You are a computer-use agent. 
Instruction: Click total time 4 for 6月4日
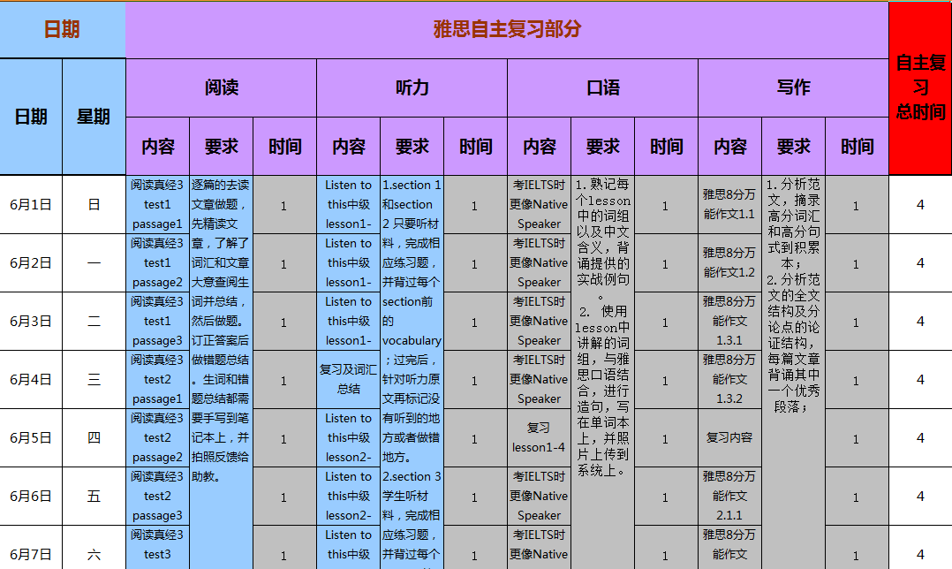(x=920, y=380)
